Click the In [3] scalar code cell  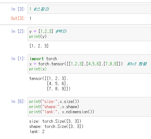coord(89,9)
